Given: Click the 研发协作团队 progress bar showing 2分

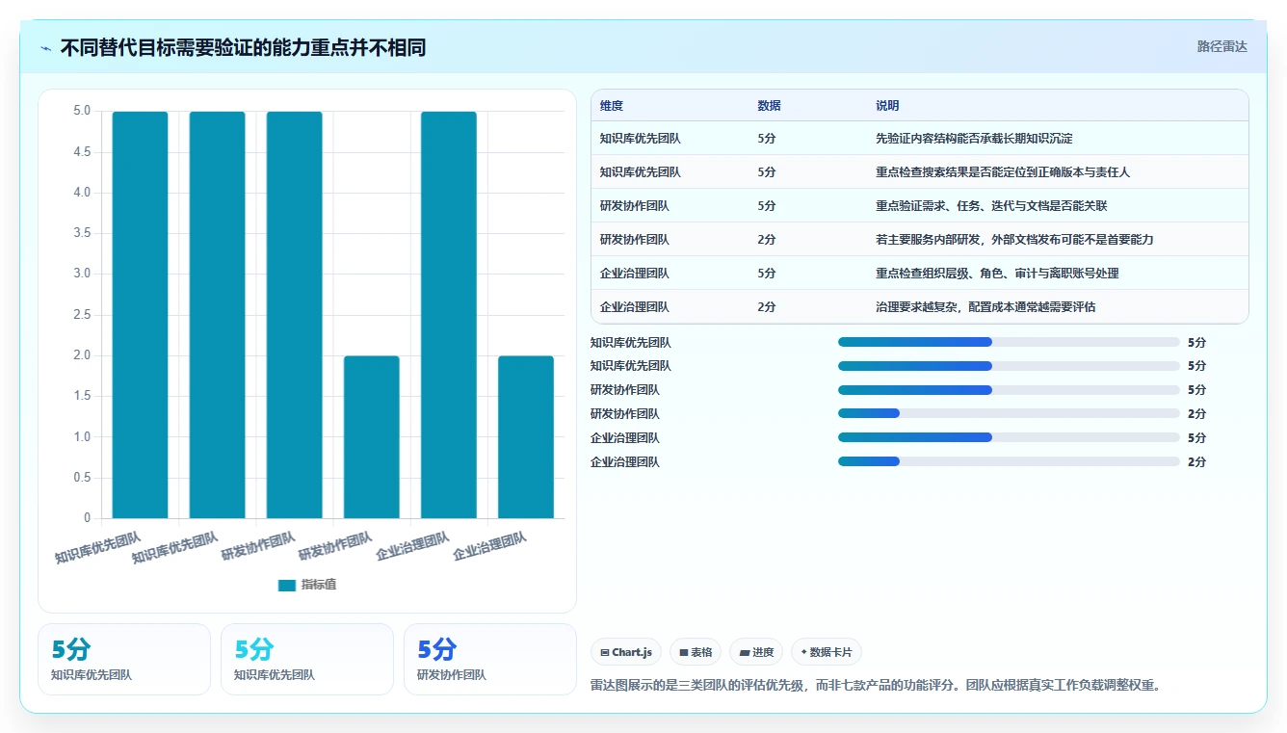Looking at the screenshot, I should [1009, 414].
